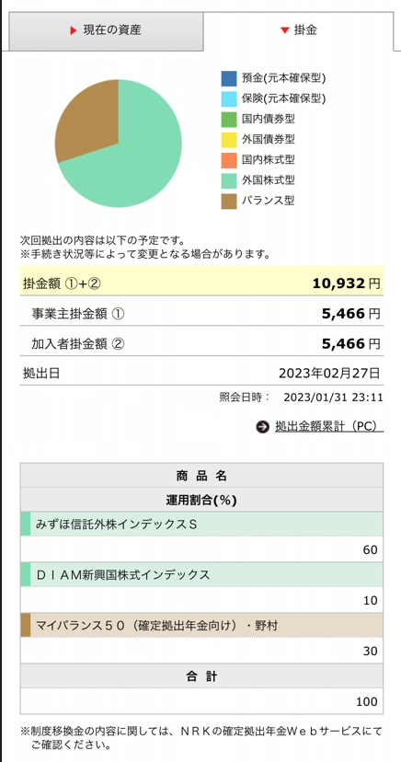Click the 外国債券型 yellow legend swatch

point(229,140)
